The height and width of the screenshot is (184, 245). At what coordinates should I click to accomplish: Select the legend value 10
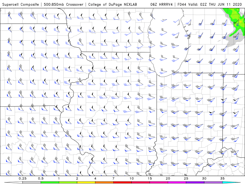pos(132,178)
